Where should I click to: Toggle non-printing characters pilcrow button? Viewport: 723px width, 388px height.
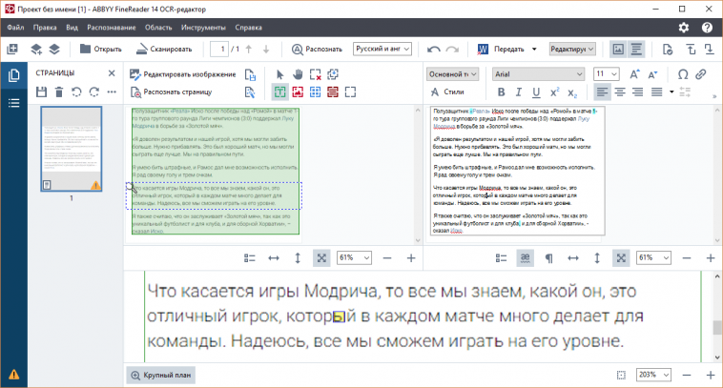549,258
